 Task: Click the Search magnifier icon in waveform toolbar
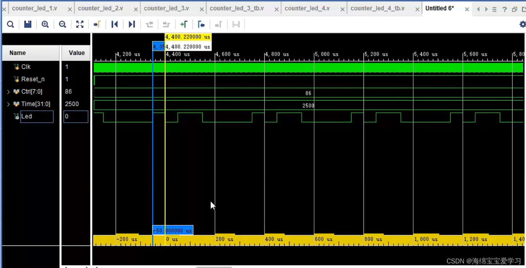(11, 24)
